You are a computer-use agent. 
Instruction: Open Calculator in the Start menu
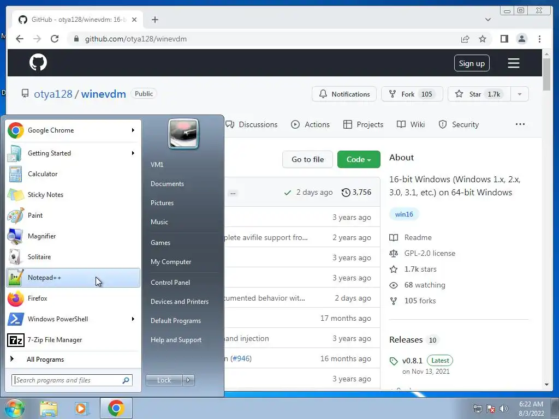73,174
